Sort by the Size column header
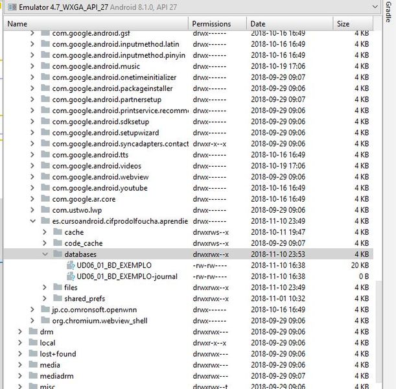Viewport: 396px width, 389px height. 353,24
